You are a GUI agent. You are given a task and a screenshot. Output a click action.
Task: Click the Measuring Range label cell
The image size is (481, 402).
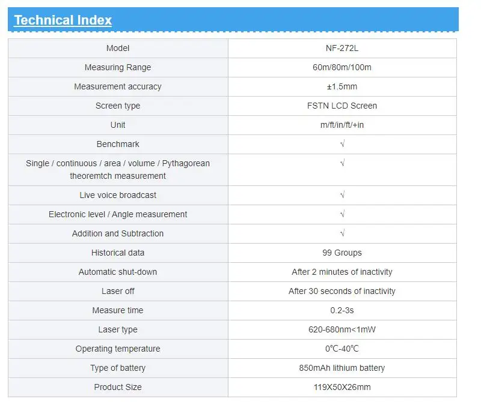(x=118, y=67)
